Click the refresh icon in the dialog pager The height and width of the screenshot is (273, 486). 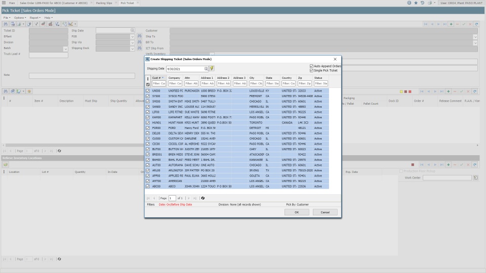click(202, 198)
